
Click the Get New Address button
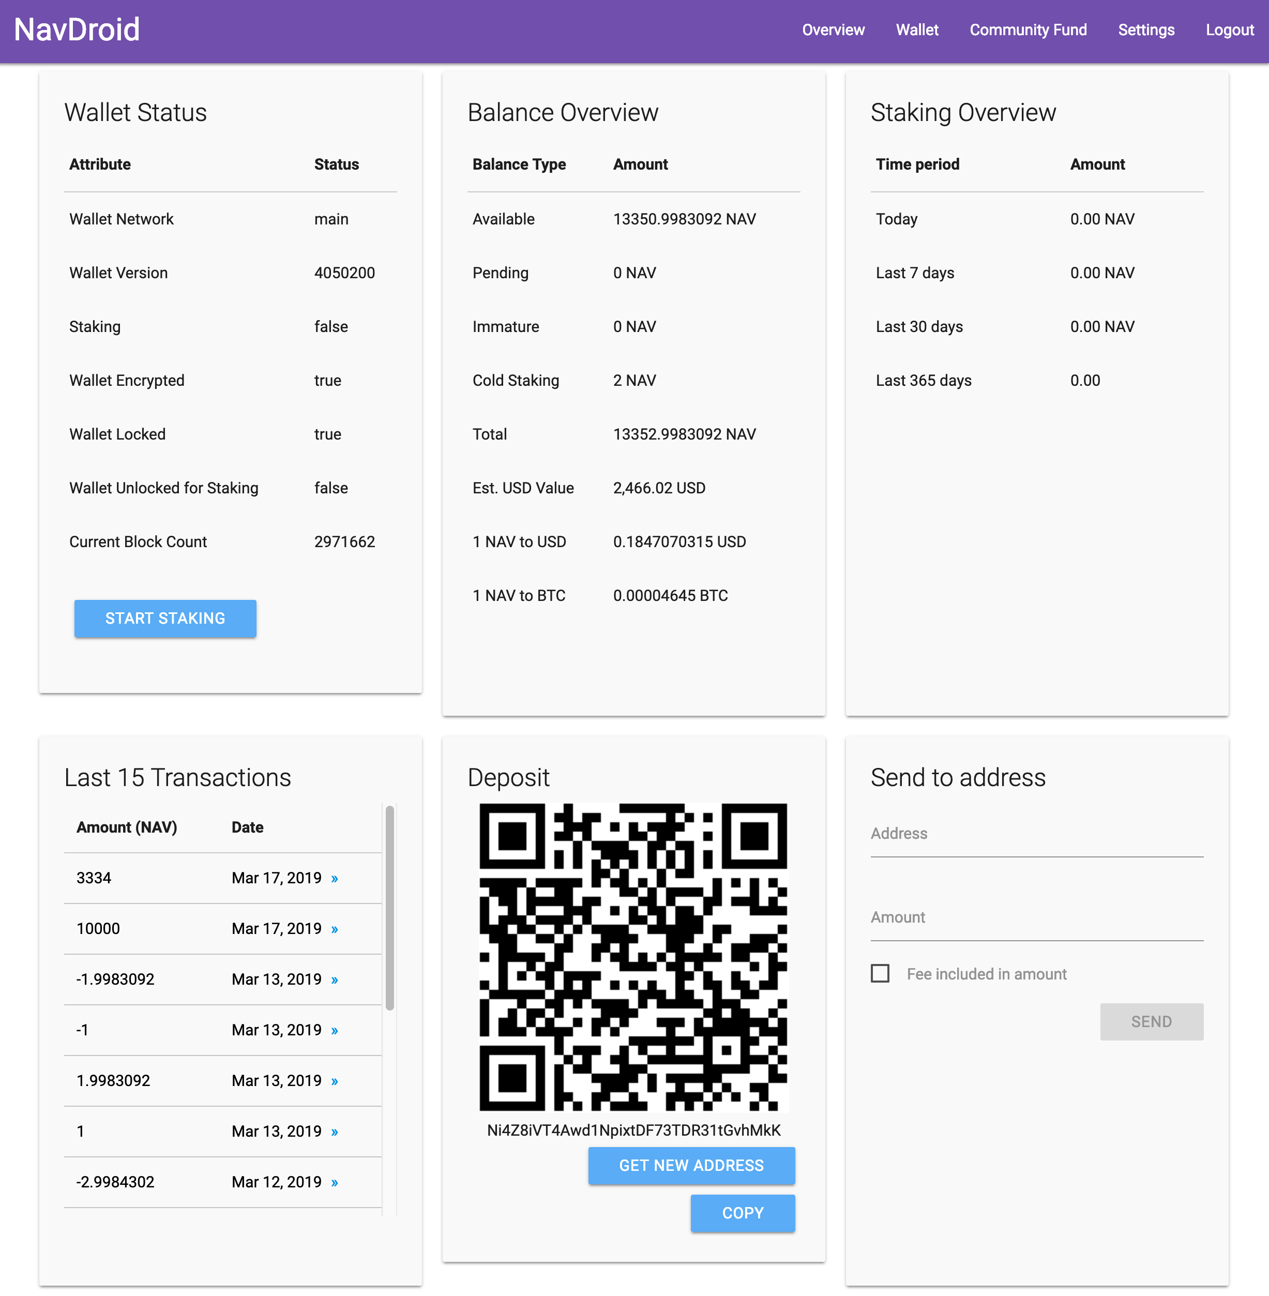coord(691,1165)
